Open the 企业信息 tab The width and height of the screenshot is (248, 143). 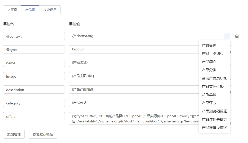(x=50, y=10)
